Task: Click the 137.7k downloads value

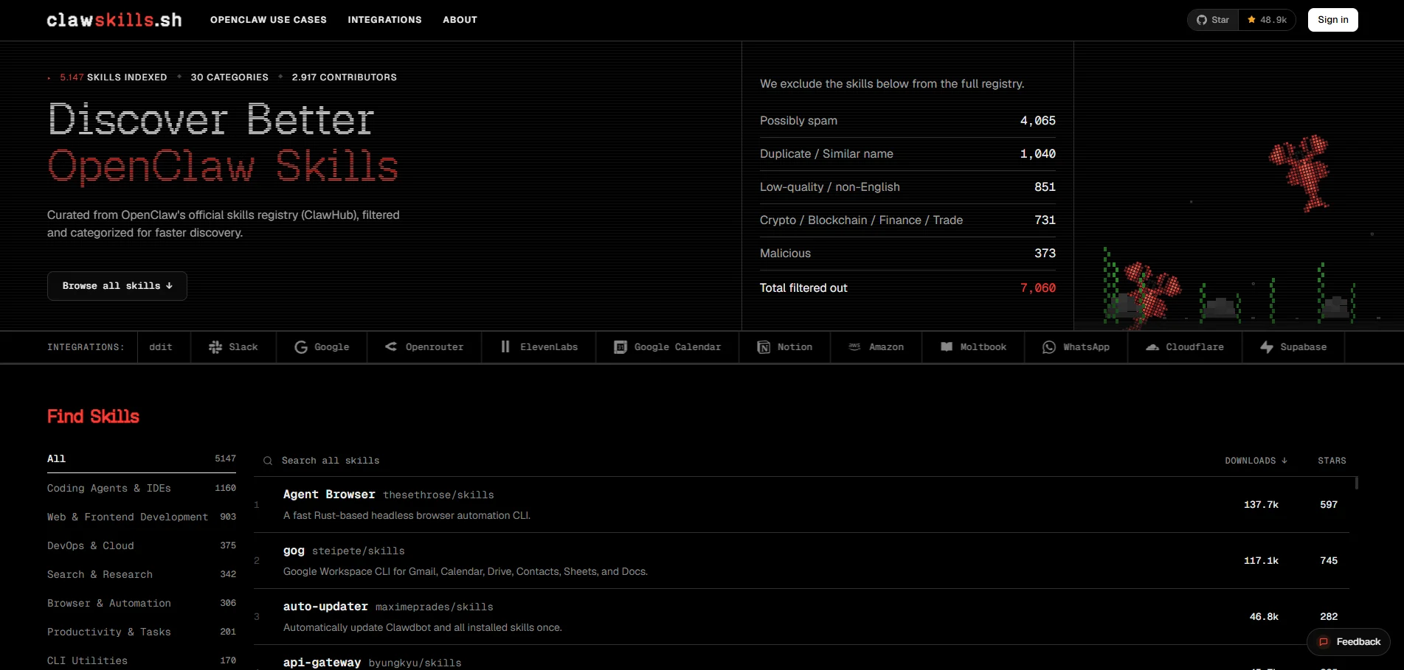Action: pyautogui.click(x=1262, y=505)
